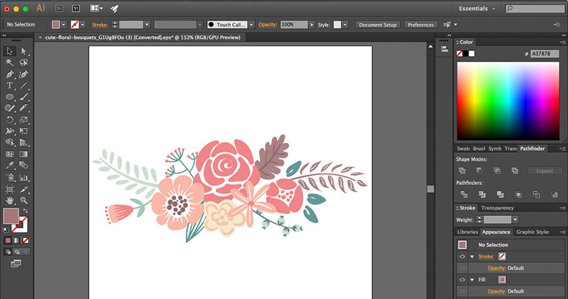Switch to the Swatches tab
The image size is (568, 299).
click(463, 149)
